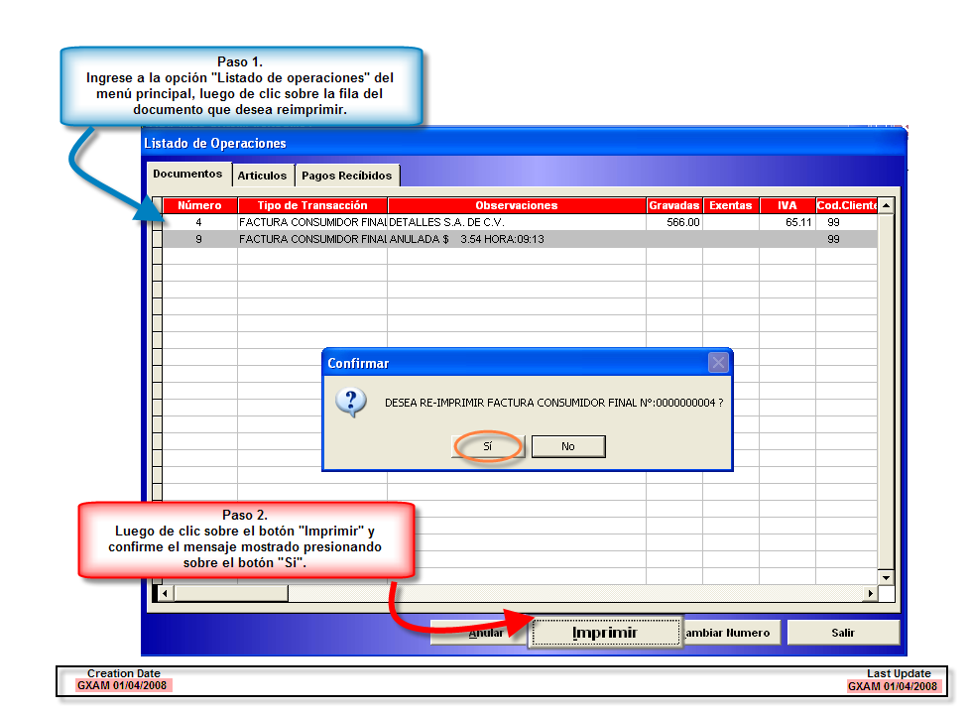This screenshot has height=712, width=970.
Task: Open the Pagos Recibidos tab
Action: point(347,176)
